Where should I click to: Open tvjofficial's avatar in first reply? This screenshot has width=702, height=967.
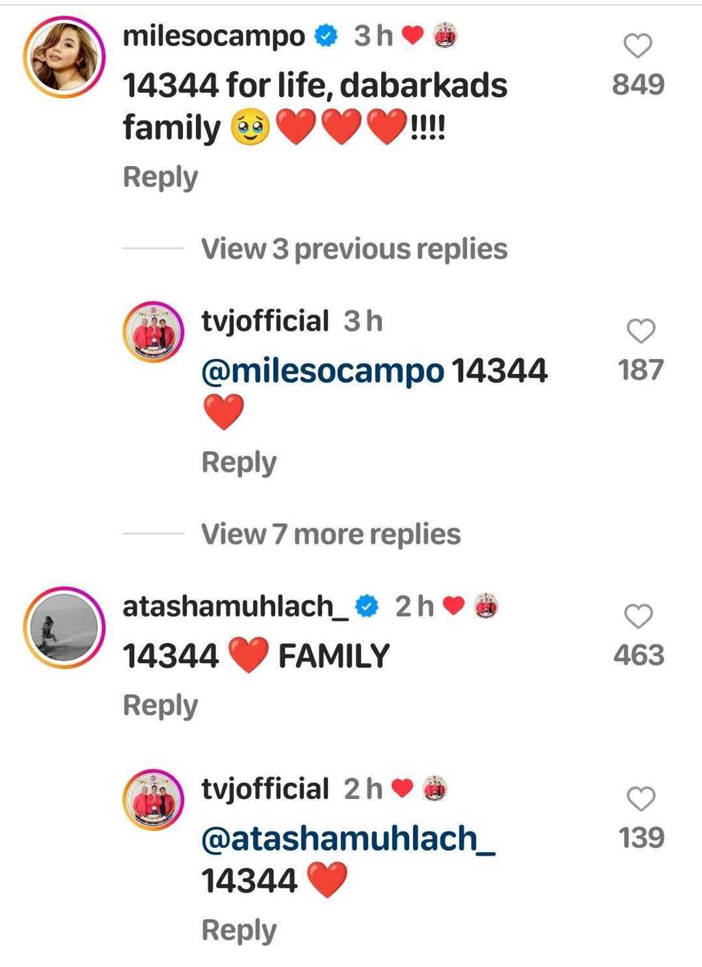point(153,332)
